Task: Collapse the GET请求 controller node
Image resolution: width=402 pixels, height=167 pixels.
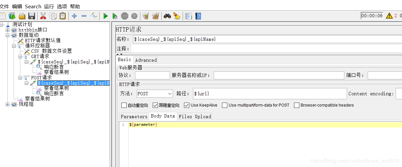Action: point(20,56)
